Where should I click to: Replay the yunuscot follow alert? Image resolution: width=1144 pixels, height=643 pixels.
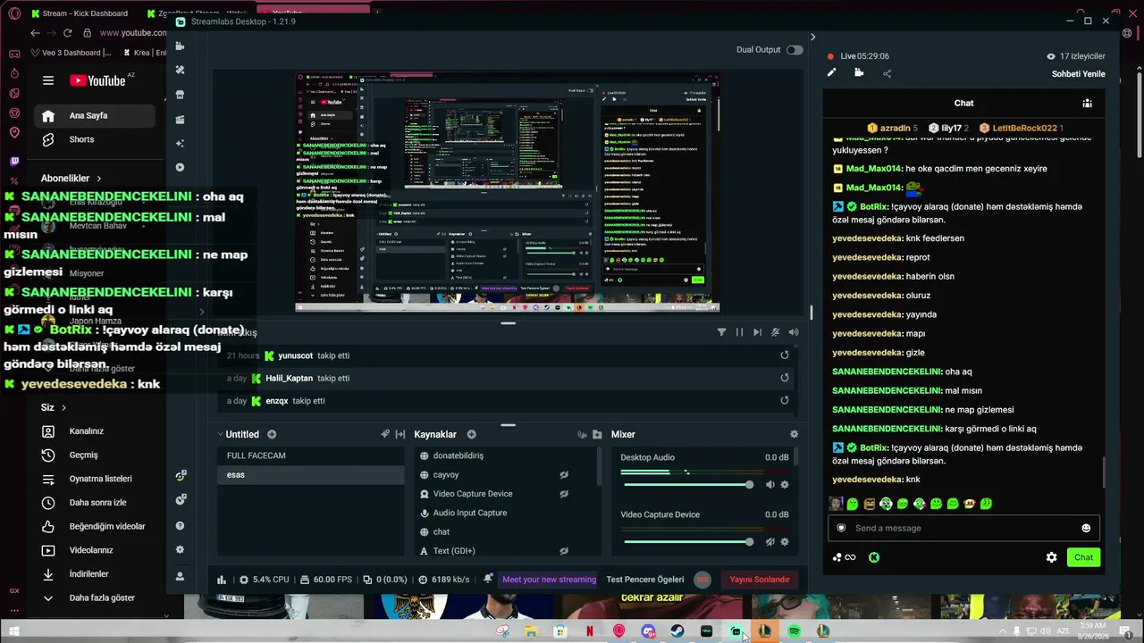[784, 355]
